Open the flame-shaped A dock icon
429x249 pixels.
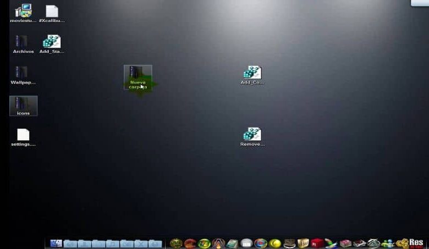pos(218,244)
